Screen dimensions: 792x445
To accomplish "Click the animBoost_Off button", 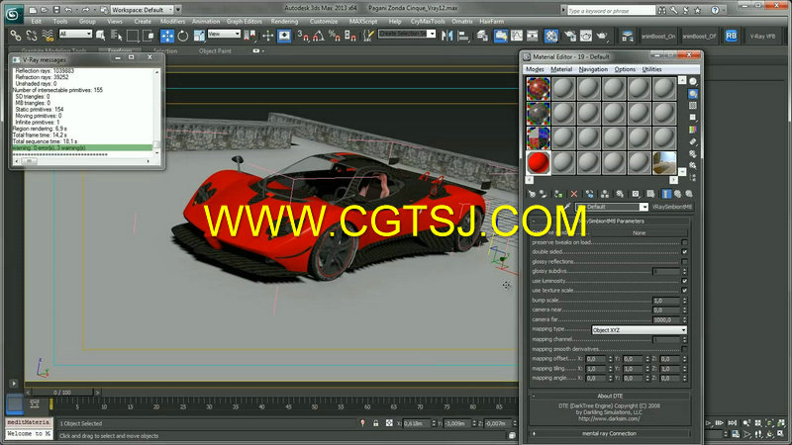I will tap(699, 36).
